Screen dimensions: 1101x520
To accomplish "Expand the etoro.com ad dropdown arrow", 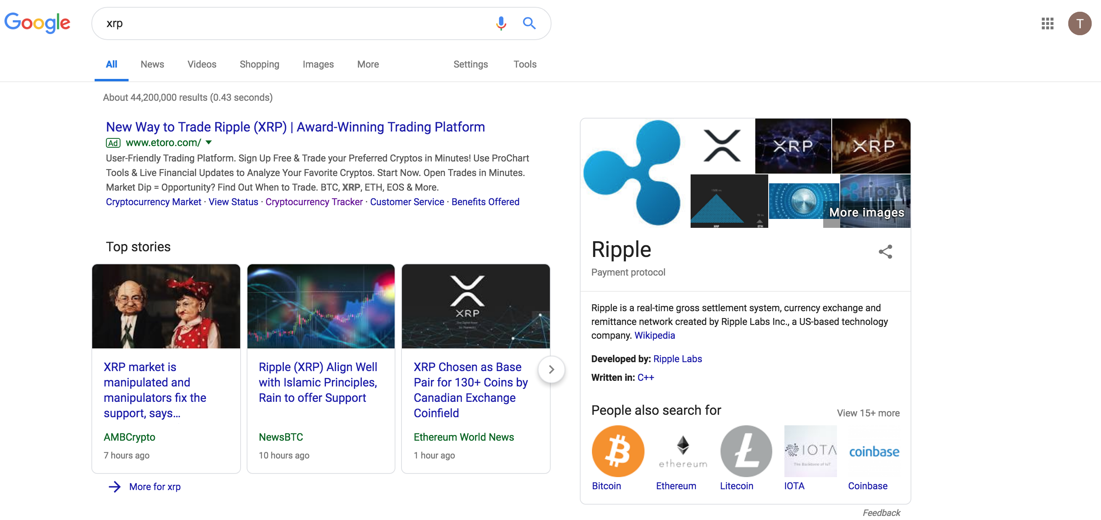I will click(209, 142).
